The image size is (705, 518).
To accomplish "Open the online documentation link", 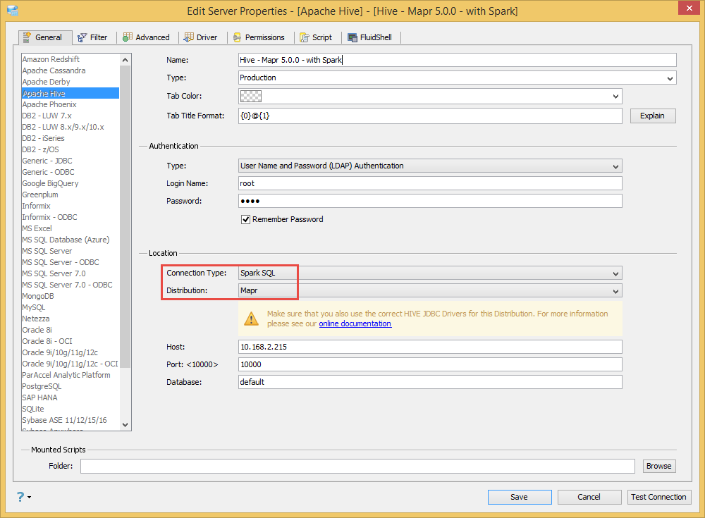I will coord(355,323).
